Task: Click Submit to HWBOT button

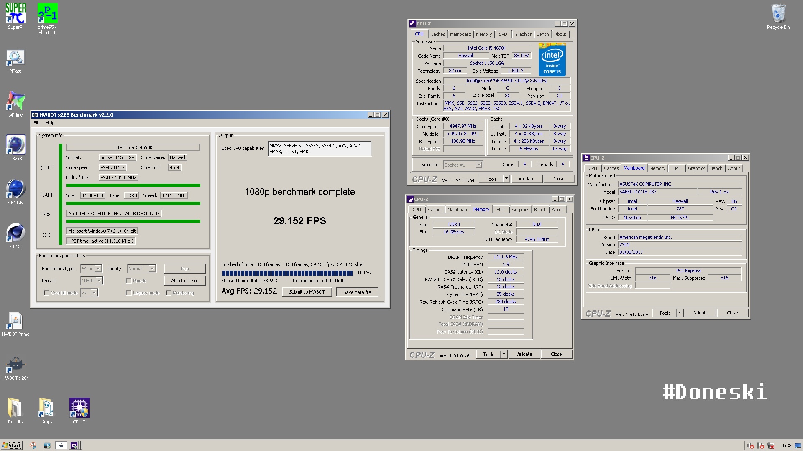Action: (307, 292)
